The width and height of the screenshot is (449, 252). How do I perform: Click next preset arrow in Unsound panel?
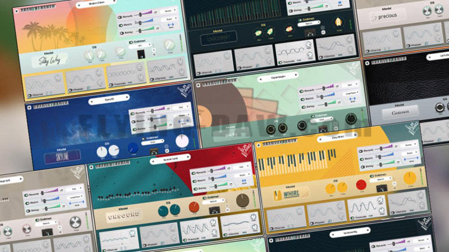click(x=188, y=157)
